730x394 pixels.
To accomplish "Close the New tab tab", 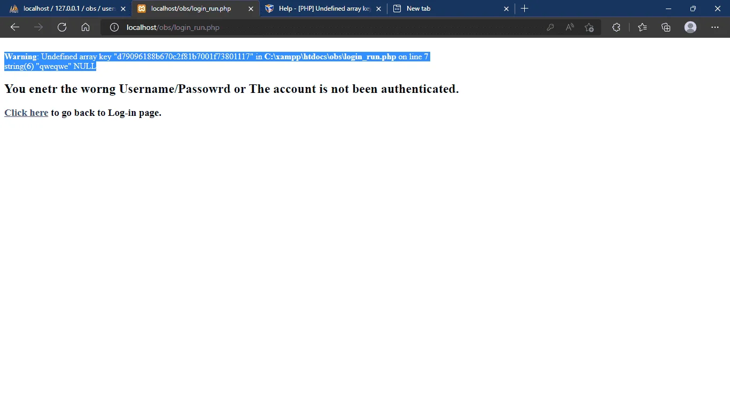I will coord(506,9).
